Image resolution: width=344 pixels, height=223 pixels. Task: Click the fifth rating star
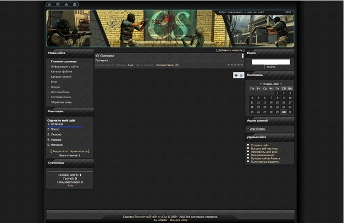pos(242,65)
